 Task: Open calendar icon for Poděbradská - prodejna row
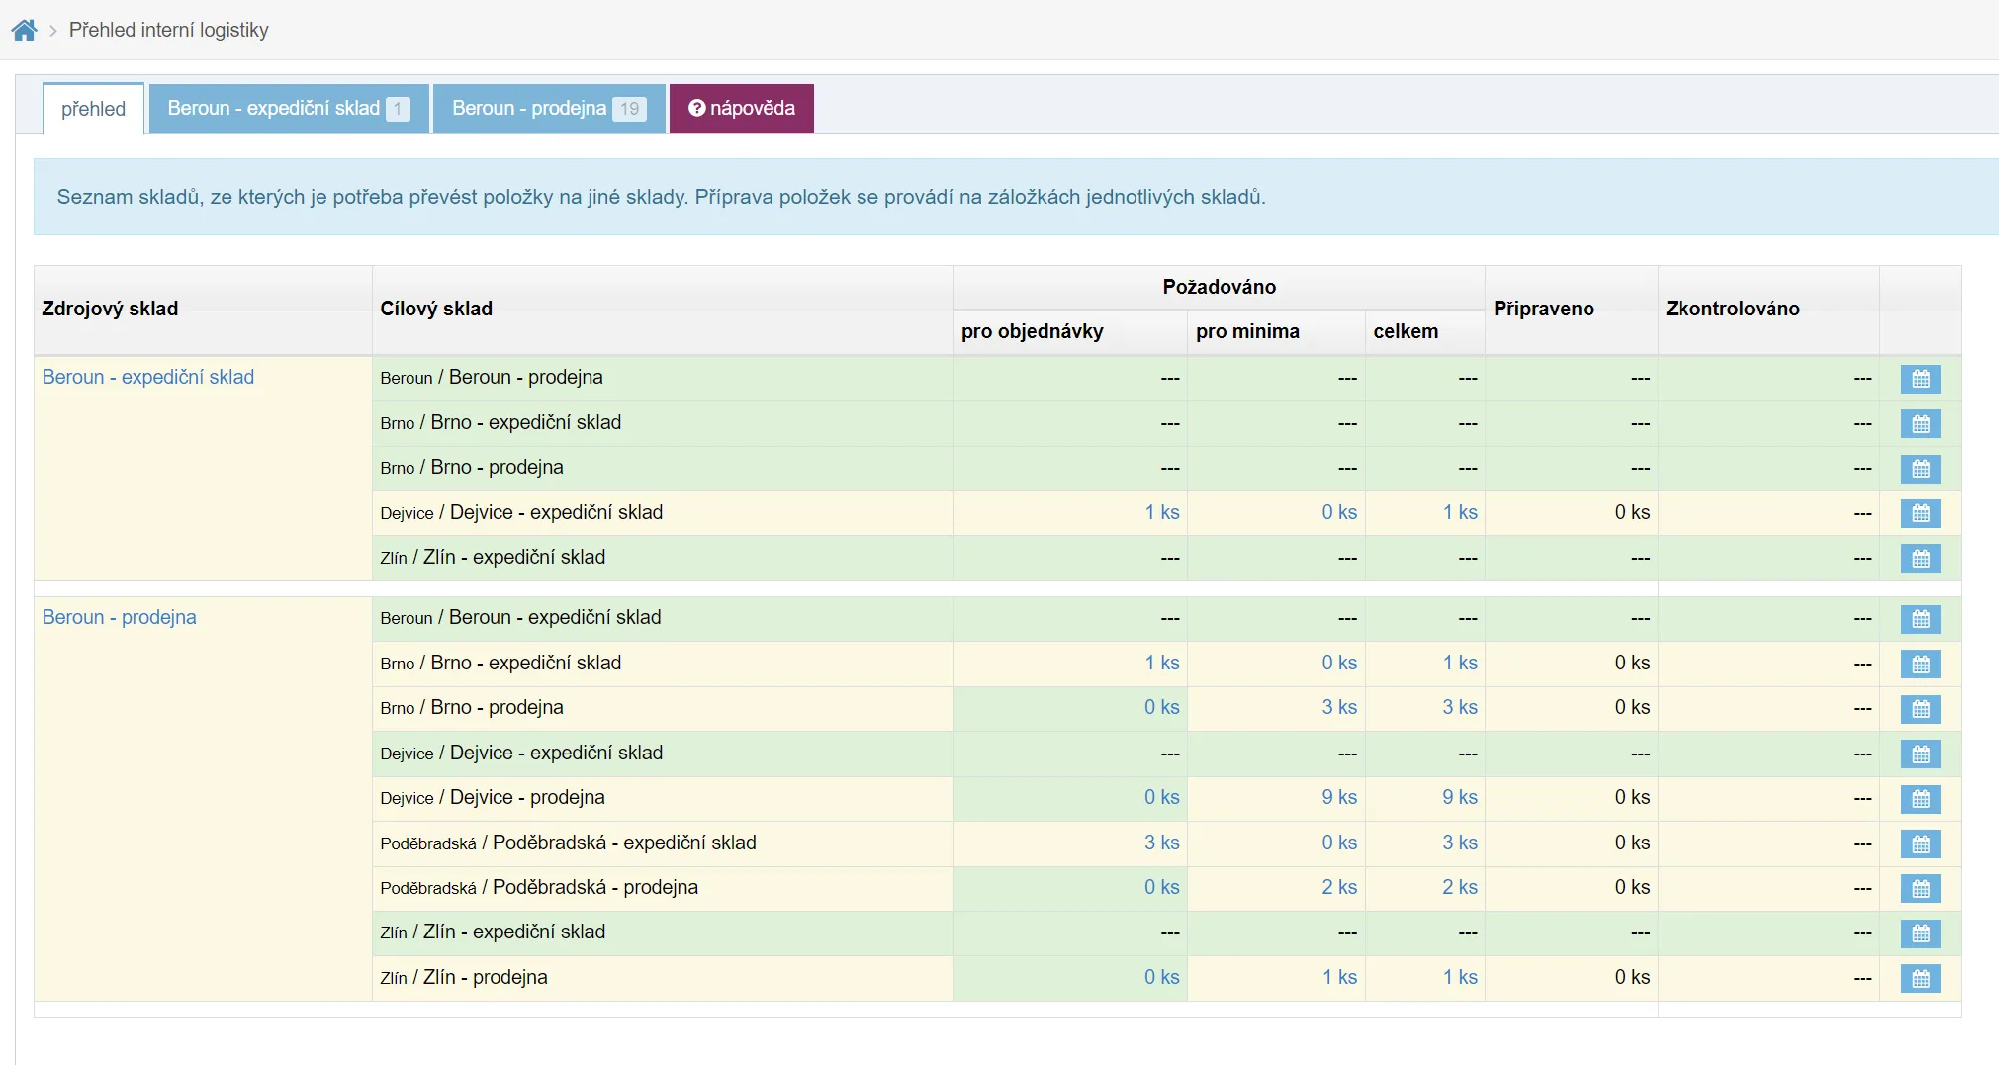click(x=1920, y=889)
